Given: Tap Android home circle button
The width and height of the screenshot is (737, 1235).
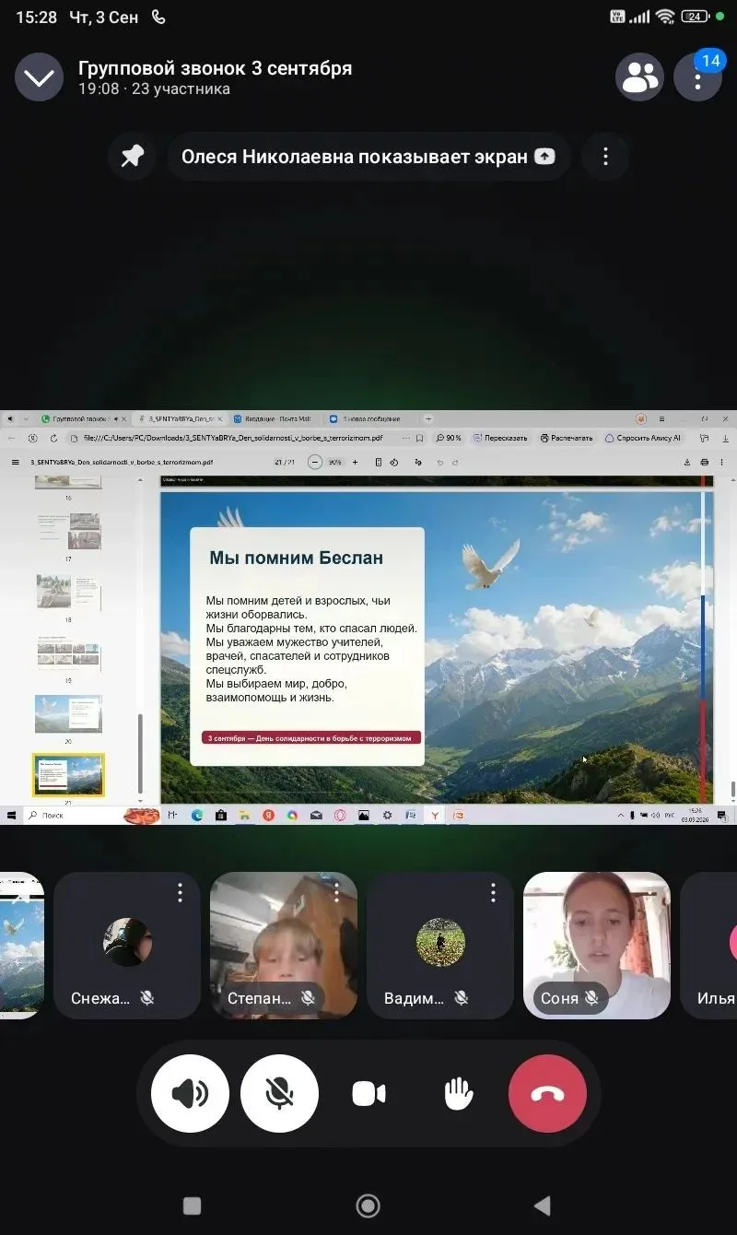Looking at the screenshot, I should click(368, 1206).
